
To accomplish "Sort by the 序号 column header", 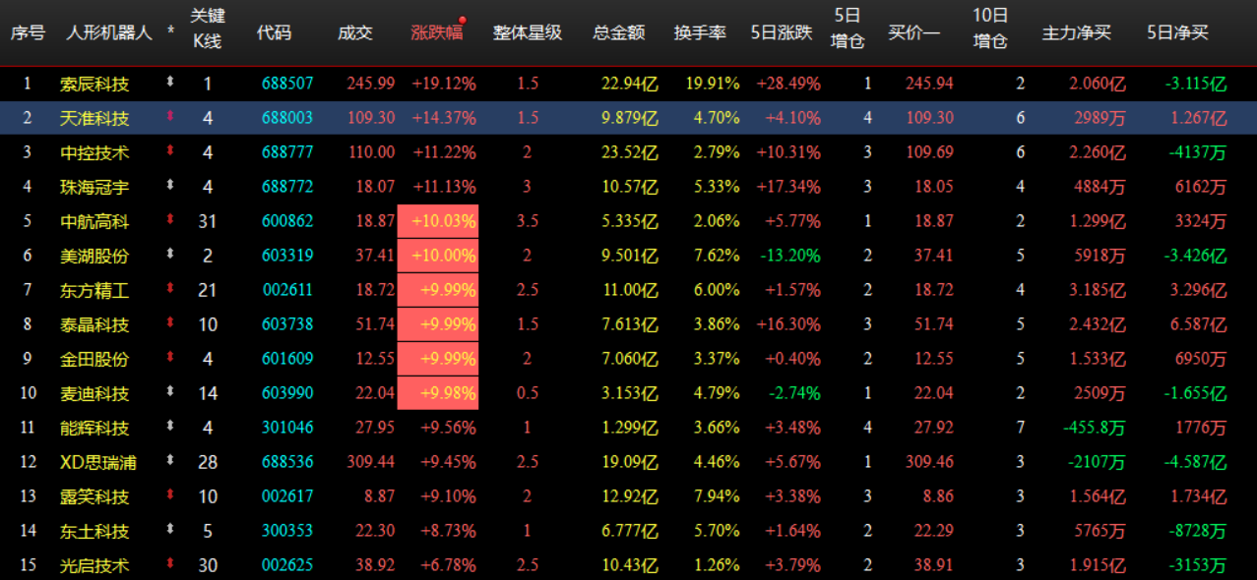I will coord(28,32).
